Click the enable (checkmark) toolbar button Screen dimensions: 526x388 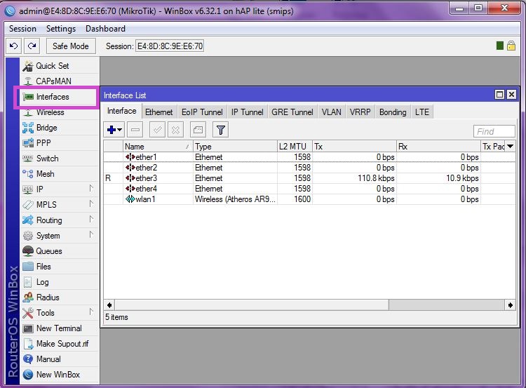[157, 130]
